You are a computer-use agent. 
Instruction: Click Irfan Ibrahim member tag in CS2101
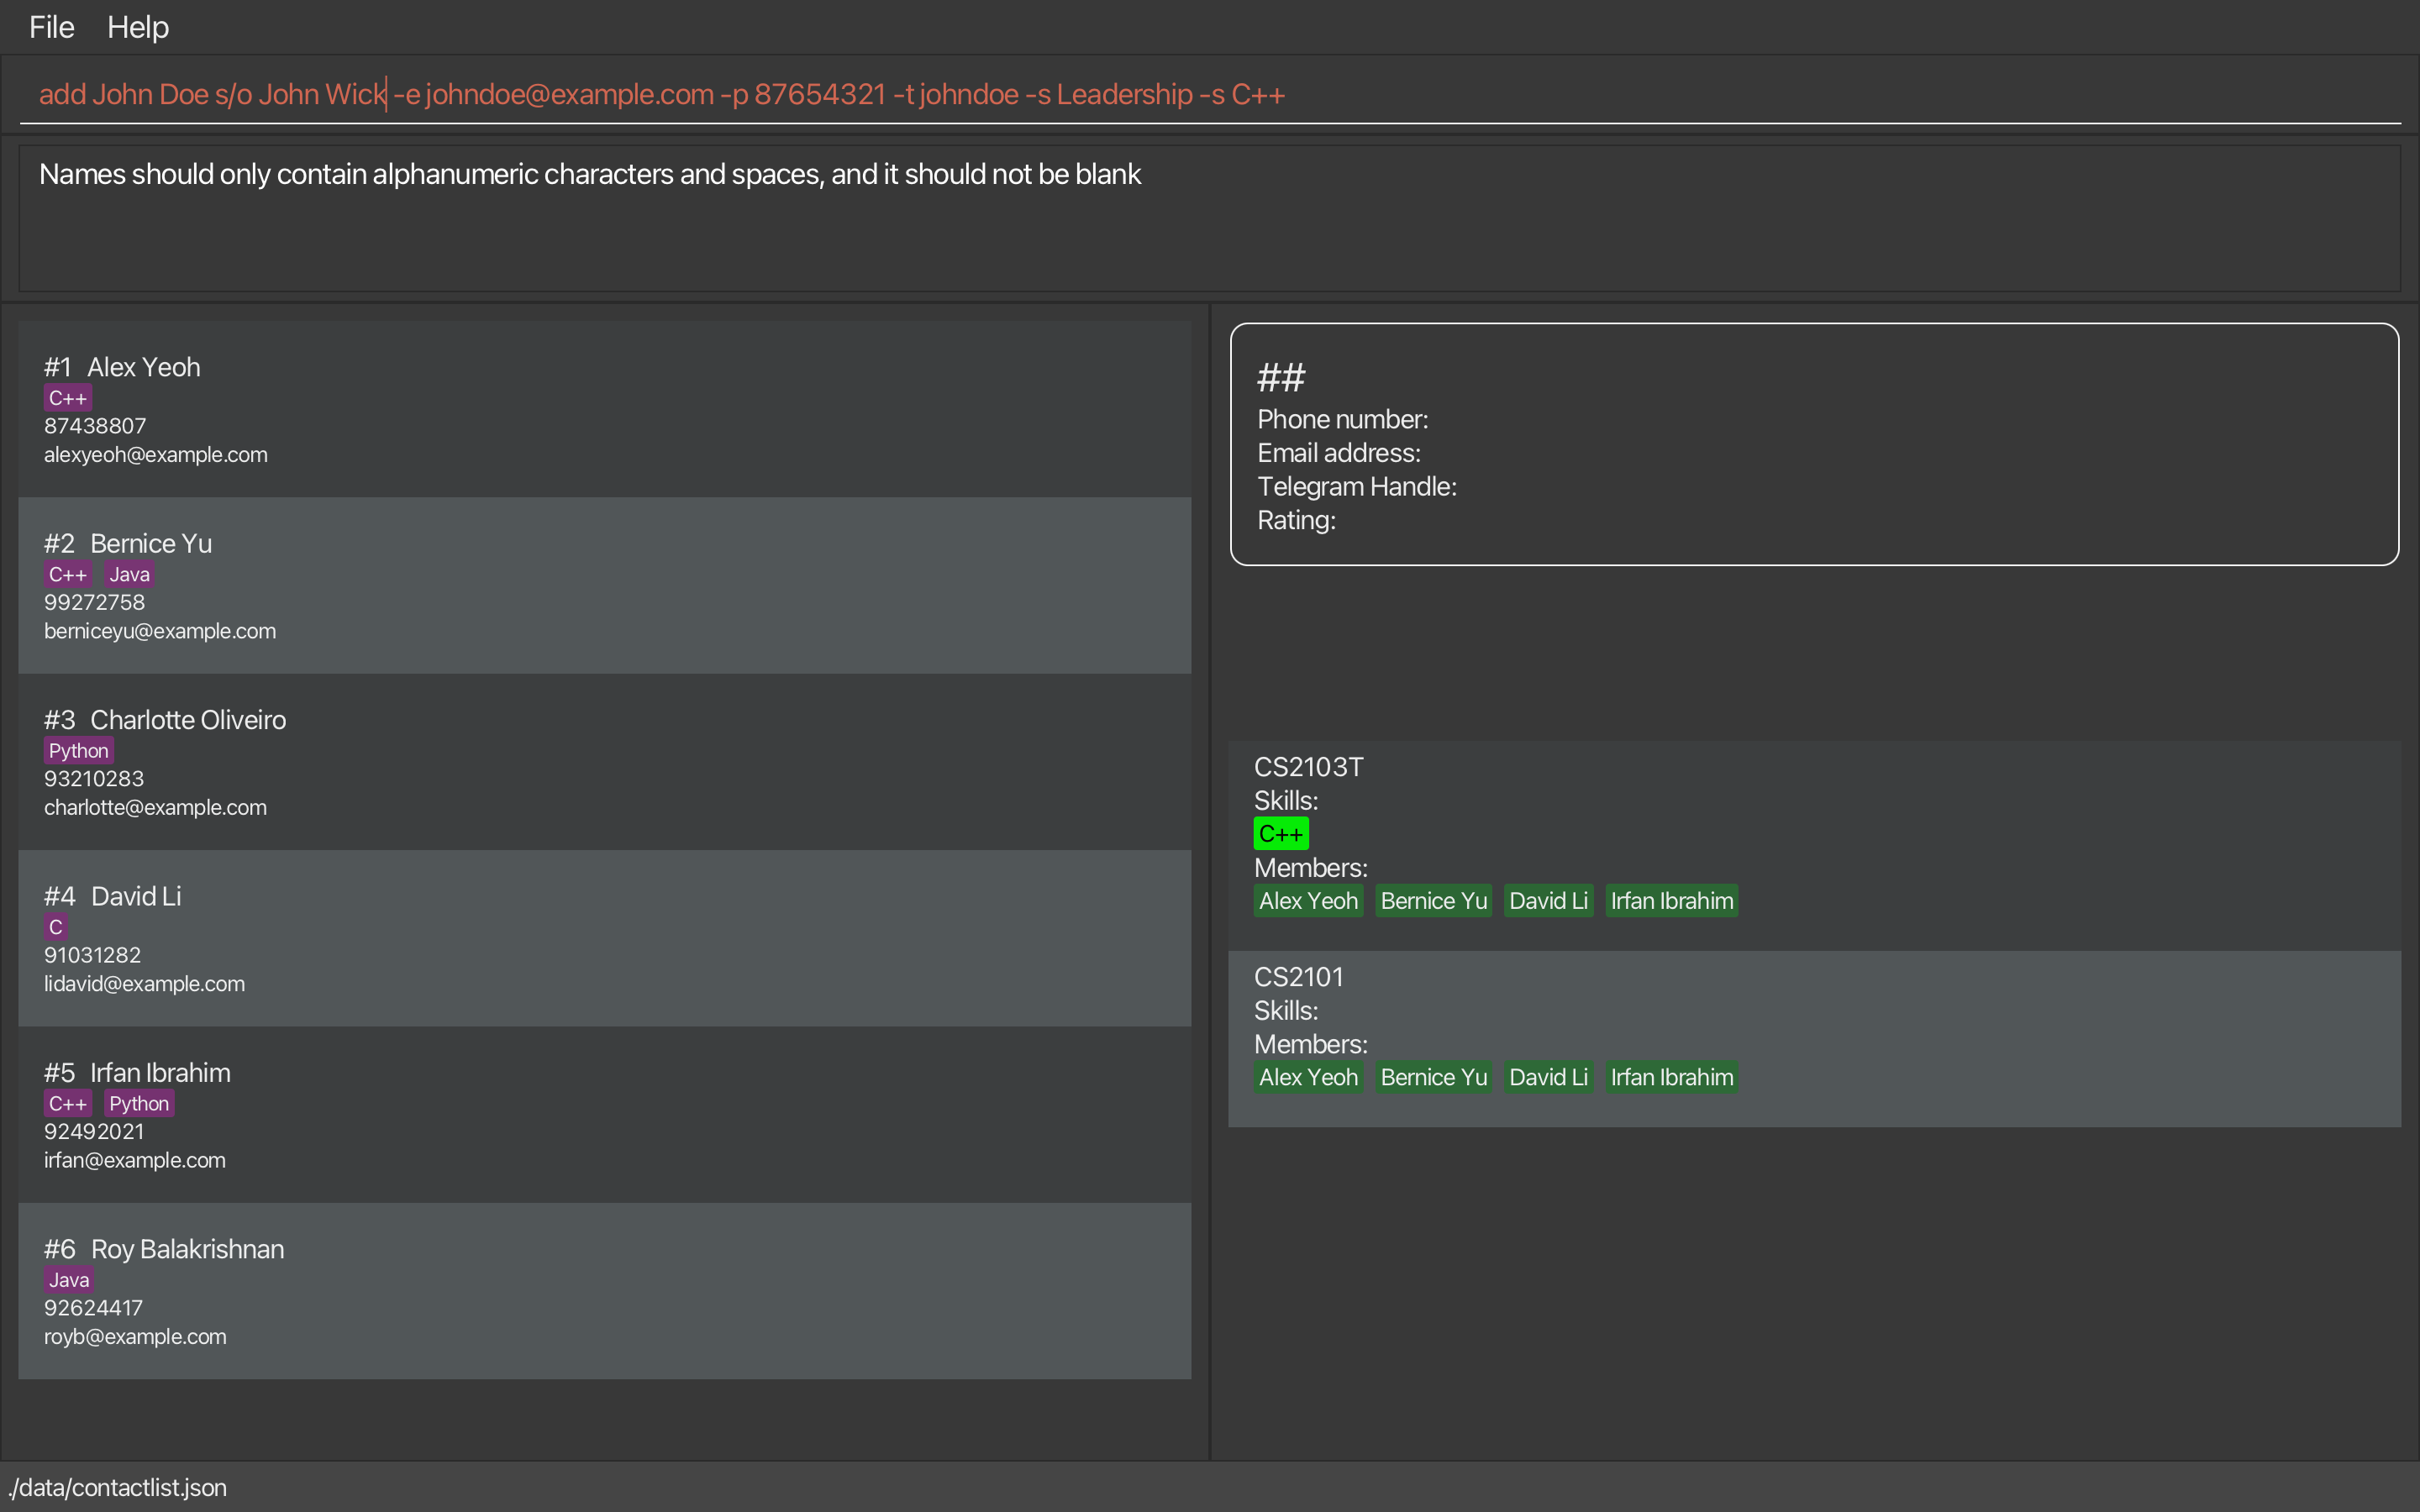tap(1671, 1077)
